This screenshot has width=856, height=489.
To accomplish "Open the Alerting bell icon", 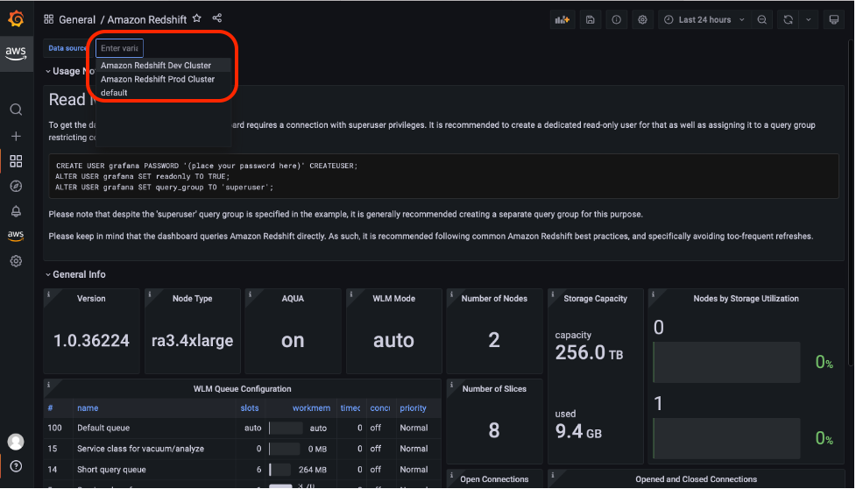I will tap(16, 211).
